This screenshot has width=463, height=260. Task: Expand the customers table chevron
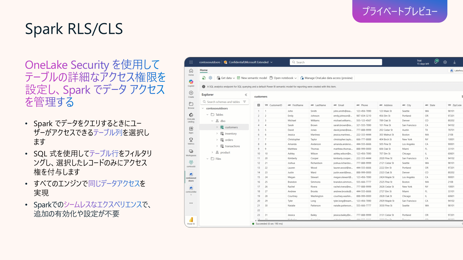pos(217,127)
